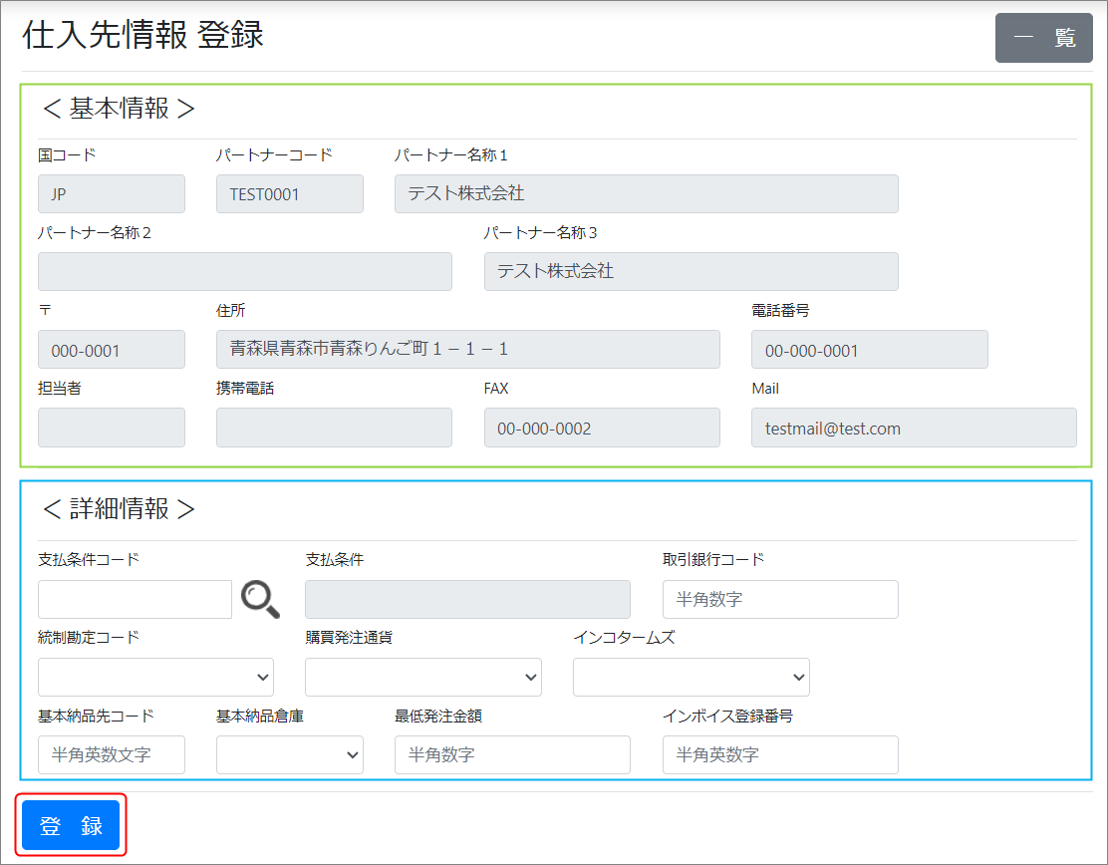Expand the 統制勘定コード dropdown
Viewport: 1108px width, 865px height.
tap(155, 677)
